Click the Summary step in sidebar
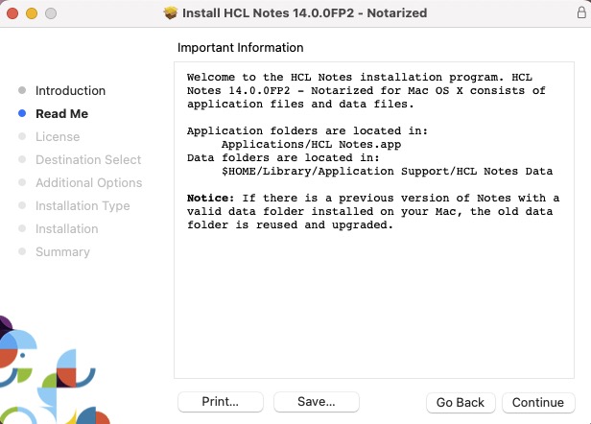 62,251
